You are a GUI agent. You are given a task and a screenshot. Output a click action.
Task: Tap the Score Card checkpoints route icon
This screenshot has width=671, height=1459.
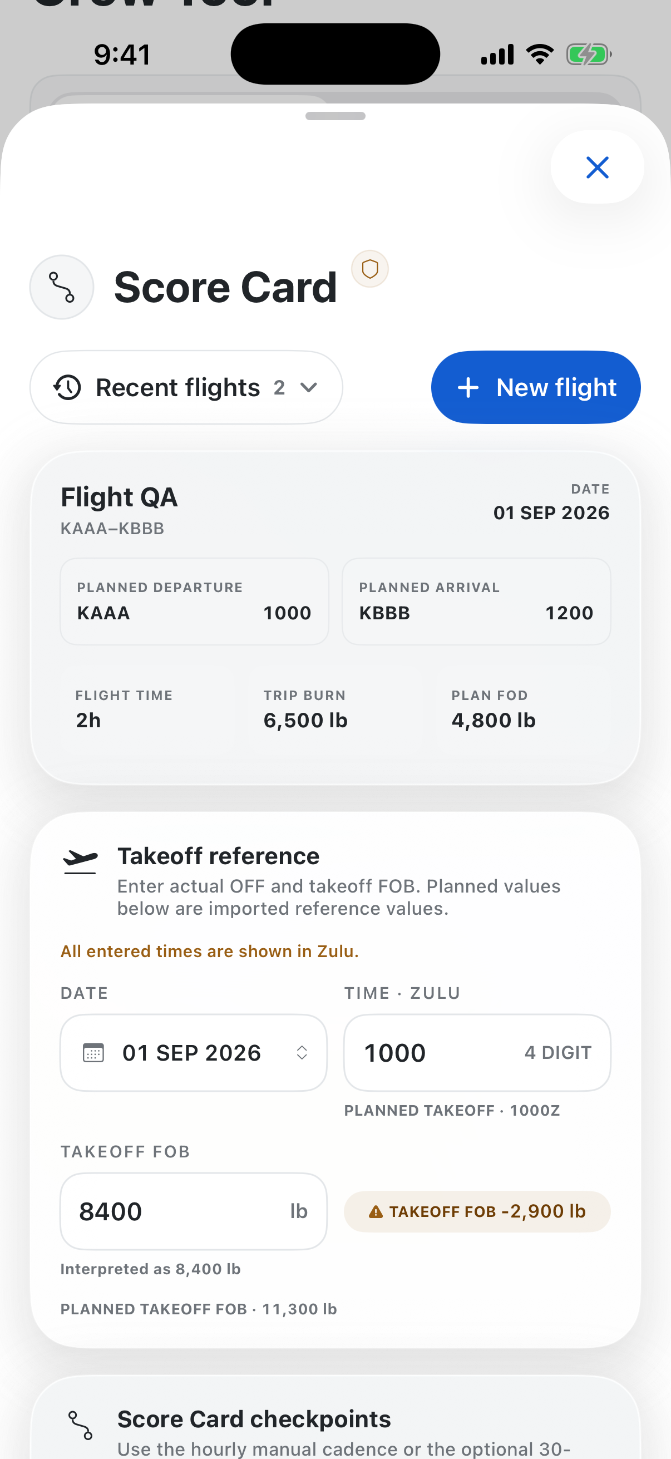pos(80,1425)
